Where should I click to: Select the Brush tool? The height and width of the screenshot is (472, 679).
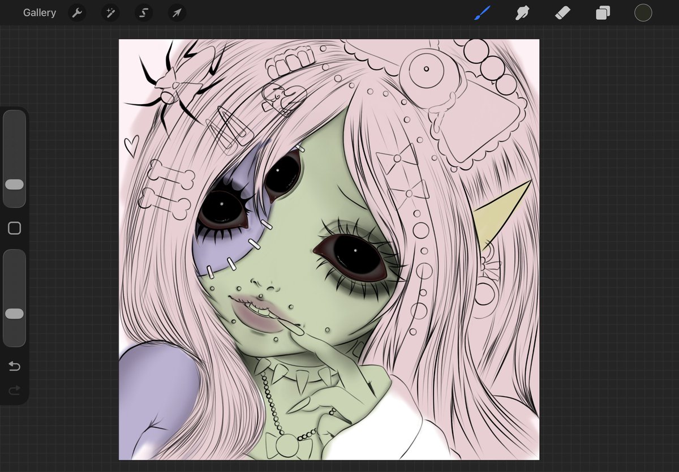click(482, 12)
